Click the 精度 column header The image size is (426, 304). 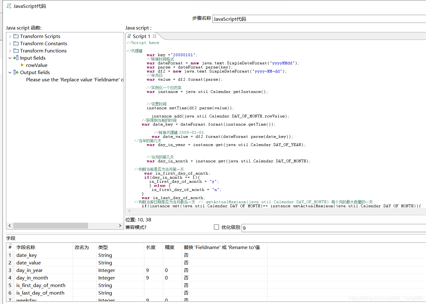pos(172,247)
